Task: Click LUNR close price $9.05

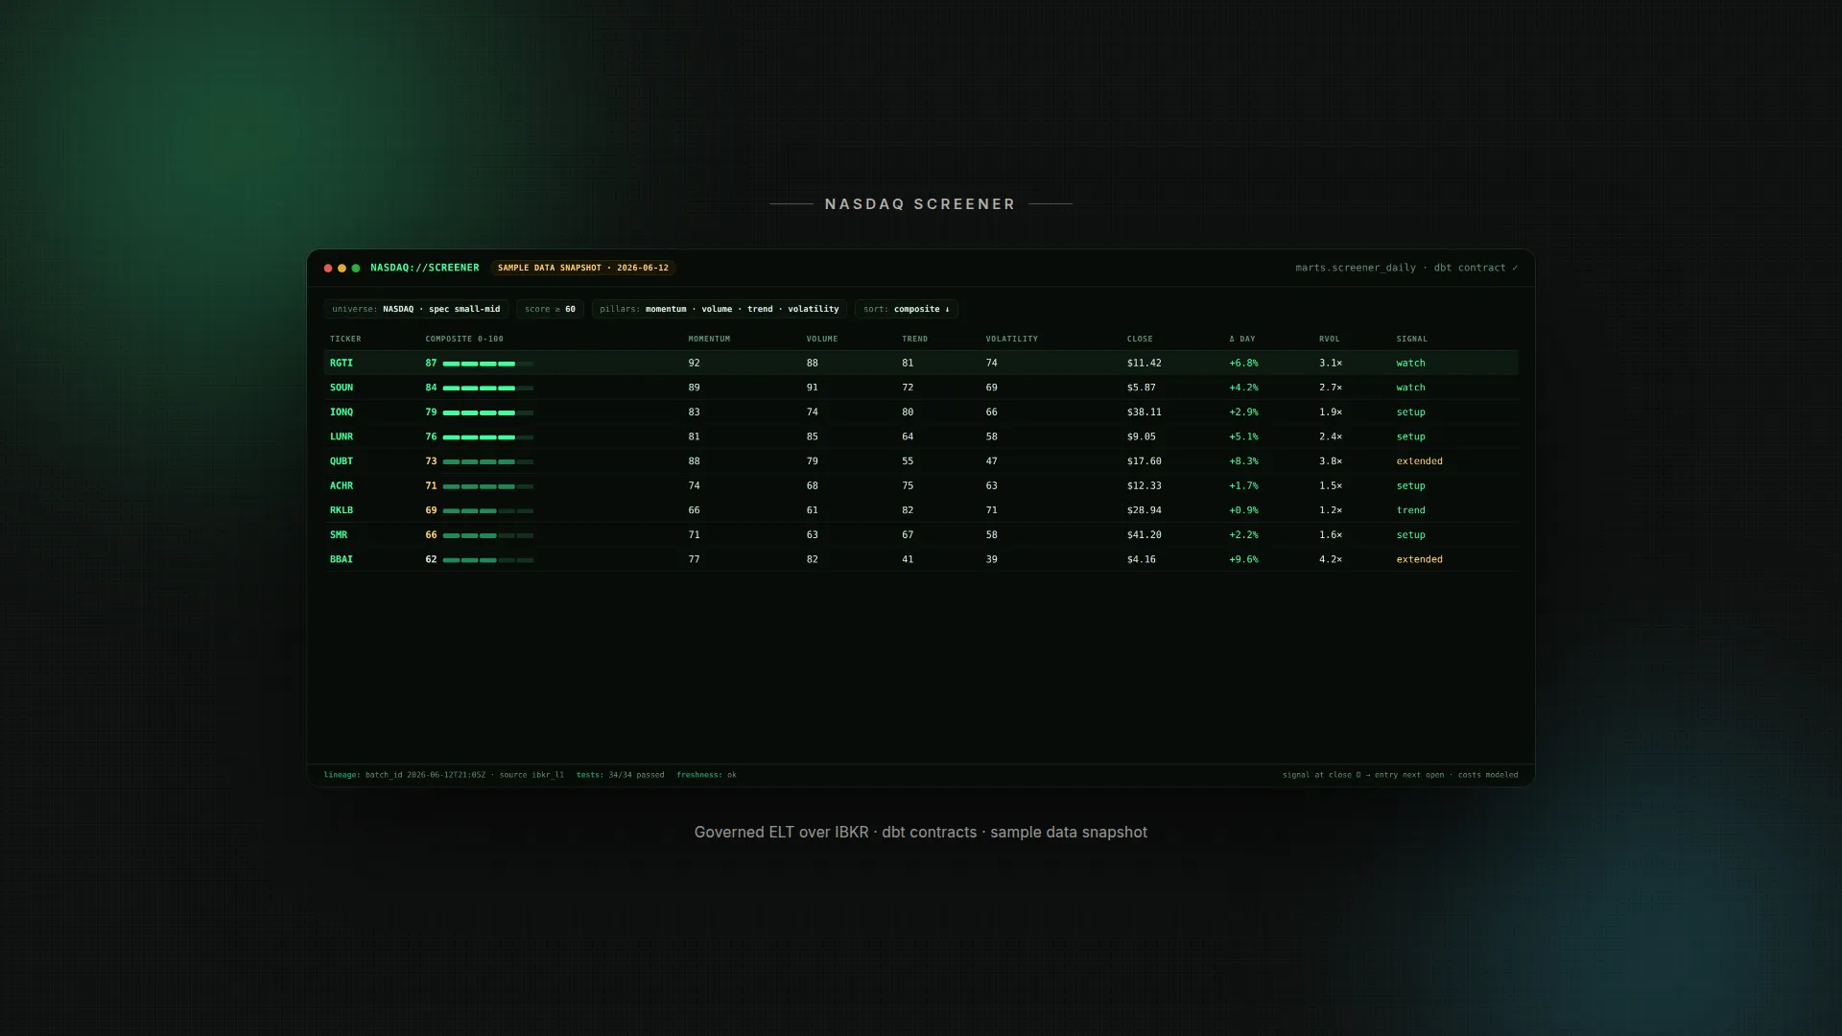Action: (1142, 436)
